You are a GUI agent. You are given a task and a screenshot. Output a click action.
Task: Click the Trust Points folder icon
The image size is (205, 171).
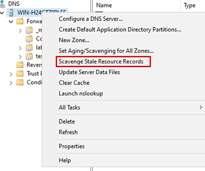tap(20, 74)
